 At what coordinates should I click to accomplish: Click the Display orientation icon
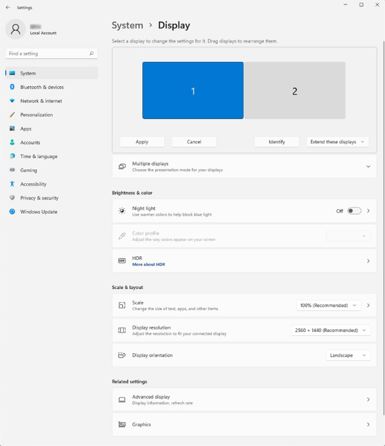(x=122, y=355)
